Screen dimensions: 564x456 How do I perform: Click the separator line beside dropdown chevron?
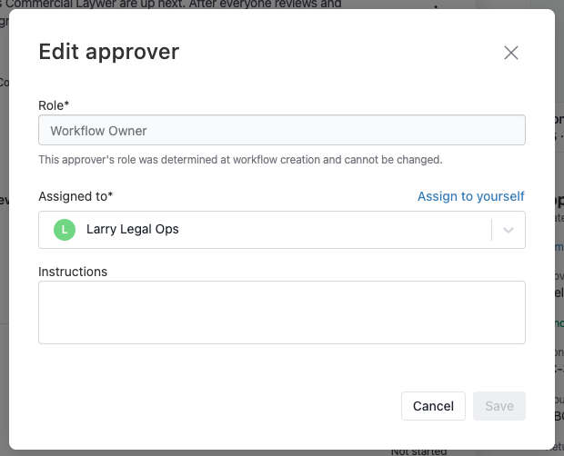pyautogui.click(x=491, y=230)
